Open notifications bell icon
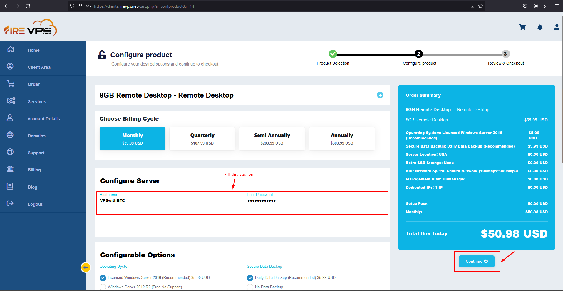 (540, 27)
